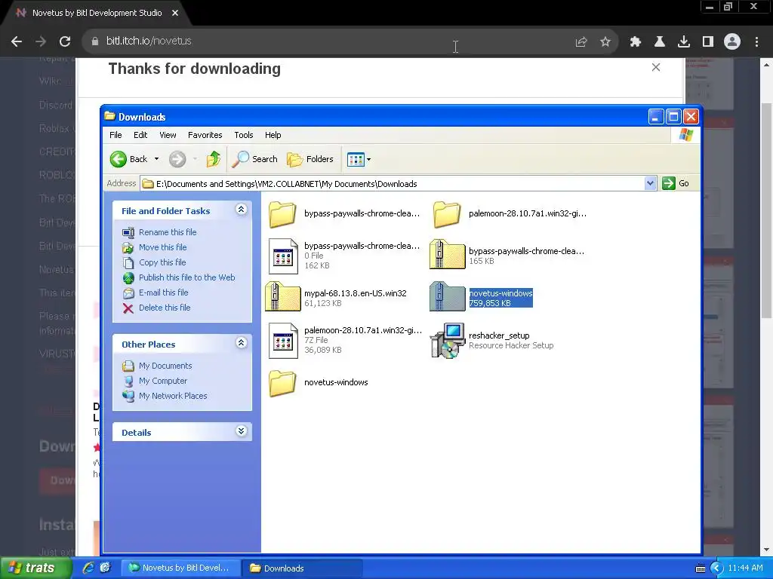
Task: Click the flask extension icon in Chrome
Action: coord(660,42)
